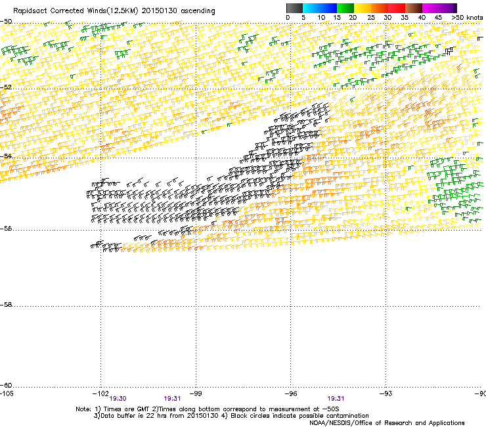Click the longitude label '-96'
The height and width of the screenshot is (427, 486).
[291, 393]
